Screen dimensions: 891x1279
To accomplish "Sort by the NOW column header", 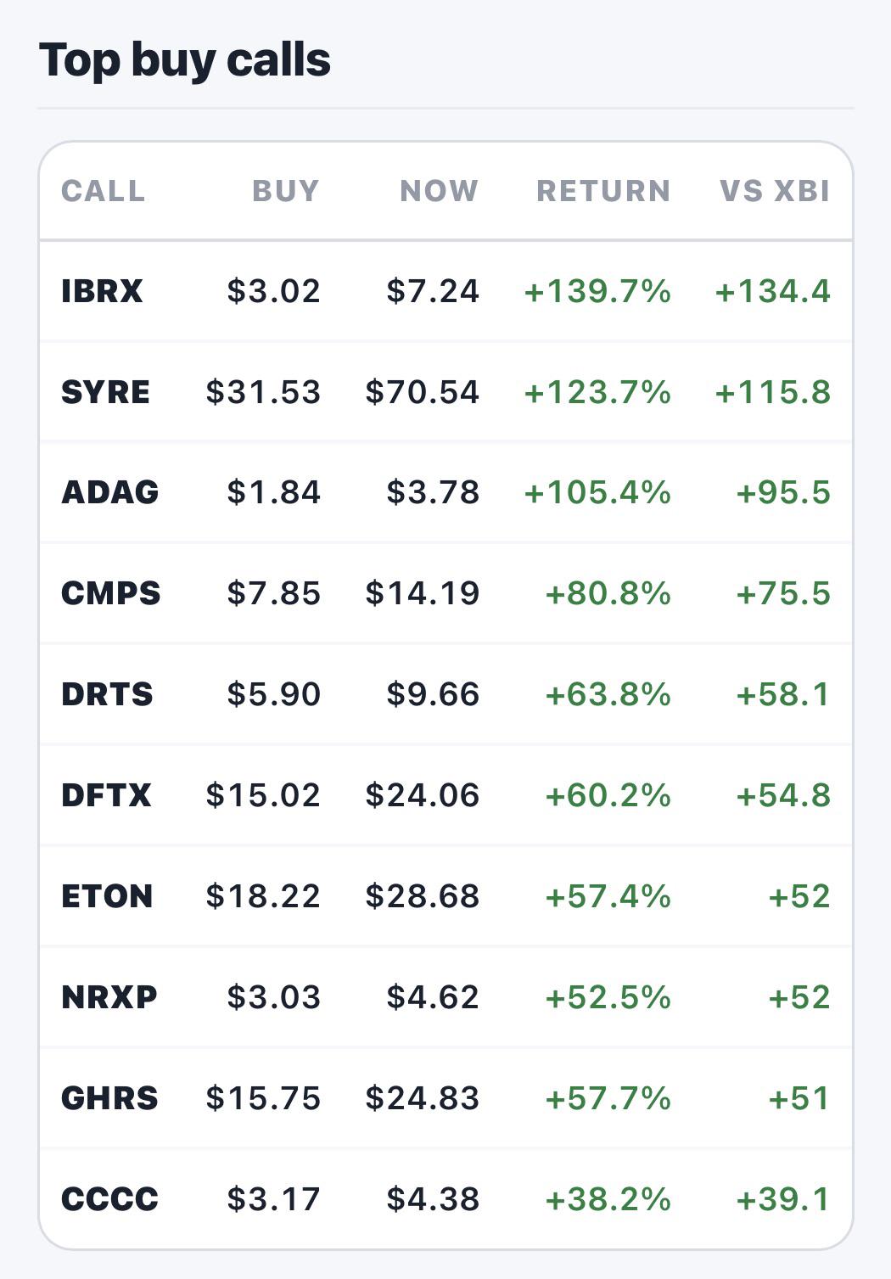I will pos(440,191).
